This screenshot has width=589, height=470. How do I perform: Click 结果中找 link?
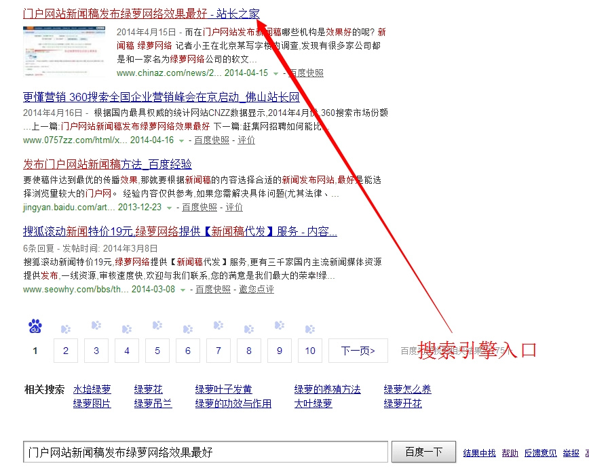[479, 453]
